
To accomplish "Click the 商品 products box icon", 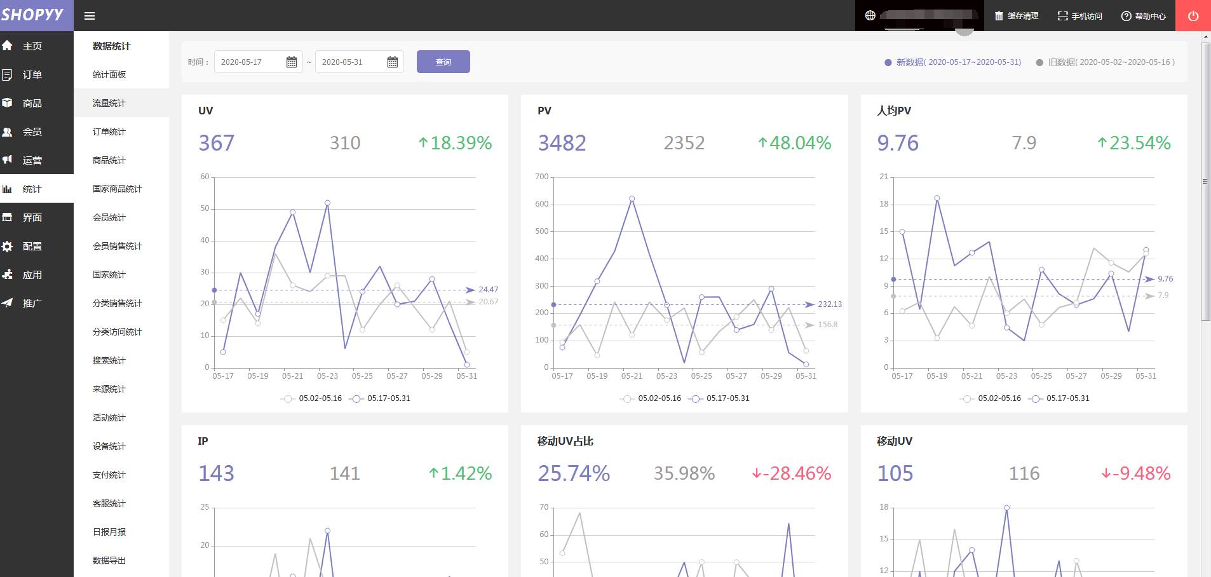I will pos(8,103).
